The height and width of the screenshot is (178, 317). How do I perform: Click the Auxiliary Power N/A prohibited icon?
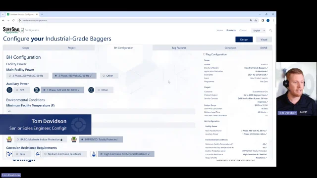point(9,90)
